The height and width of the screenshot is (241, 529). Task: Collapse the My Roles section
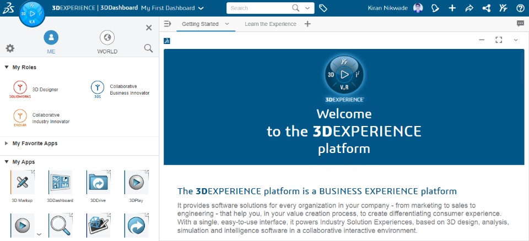tap(7, 67)
